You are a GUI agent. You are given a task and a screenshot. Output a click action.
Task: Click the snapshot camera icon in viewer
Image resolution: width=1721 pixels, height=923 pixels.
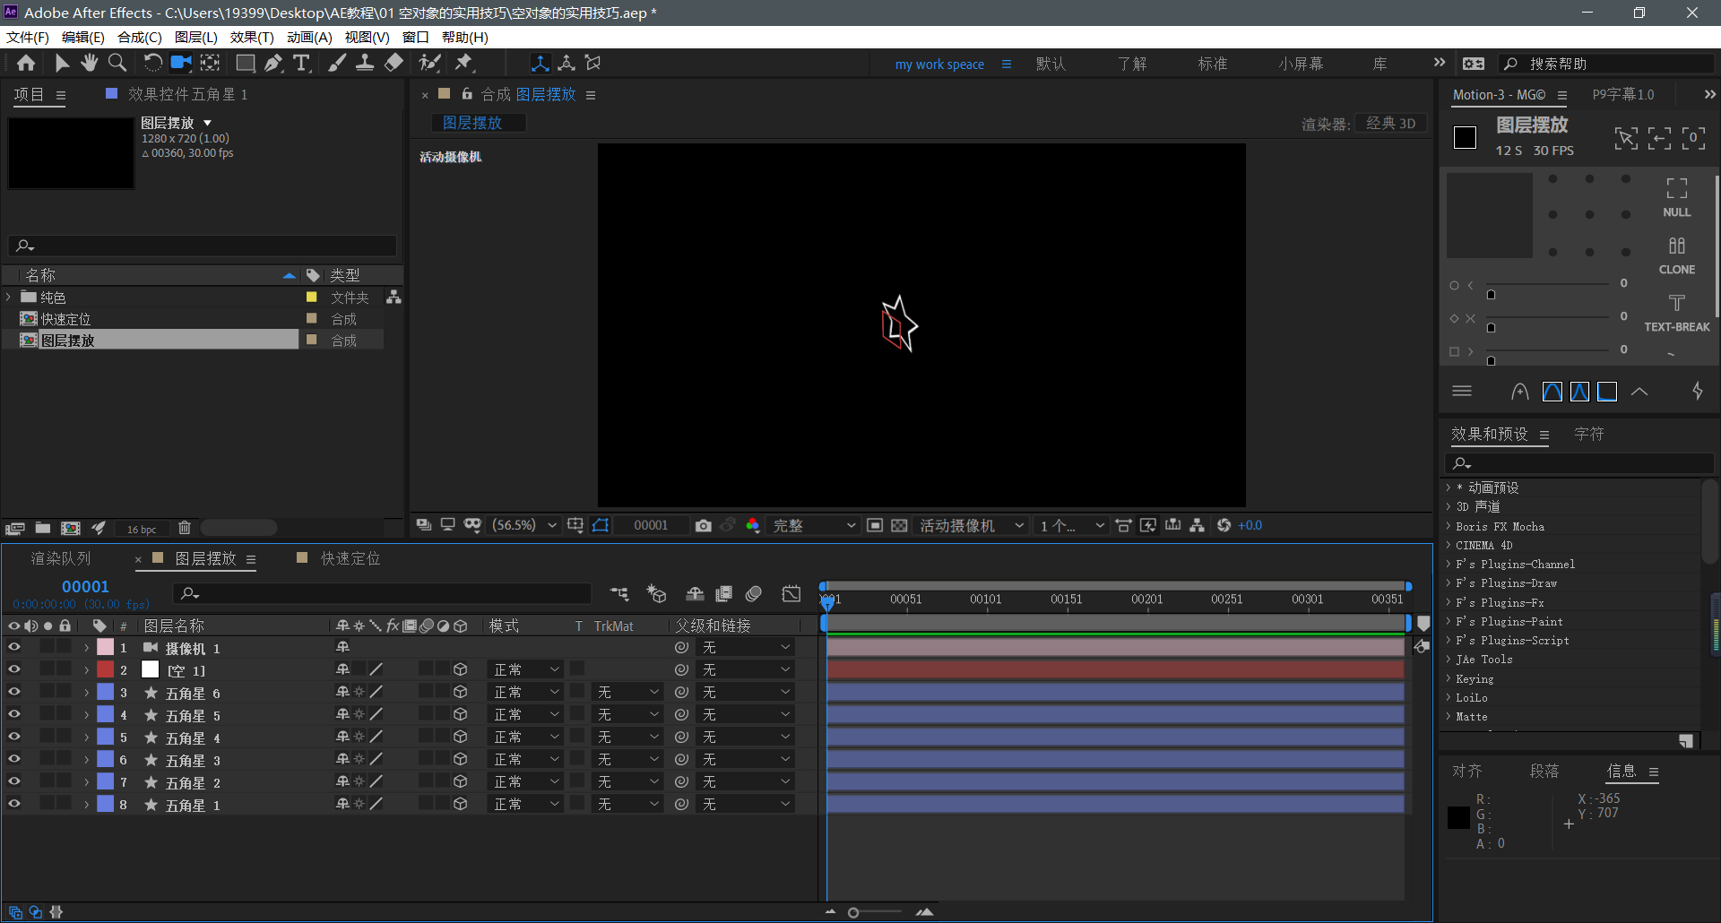[x=704, y=526]
